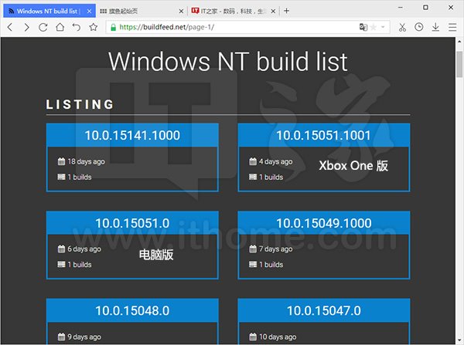Open browsing history clock icon
This screenshot has width=464, height=345.
pos(419,27)
